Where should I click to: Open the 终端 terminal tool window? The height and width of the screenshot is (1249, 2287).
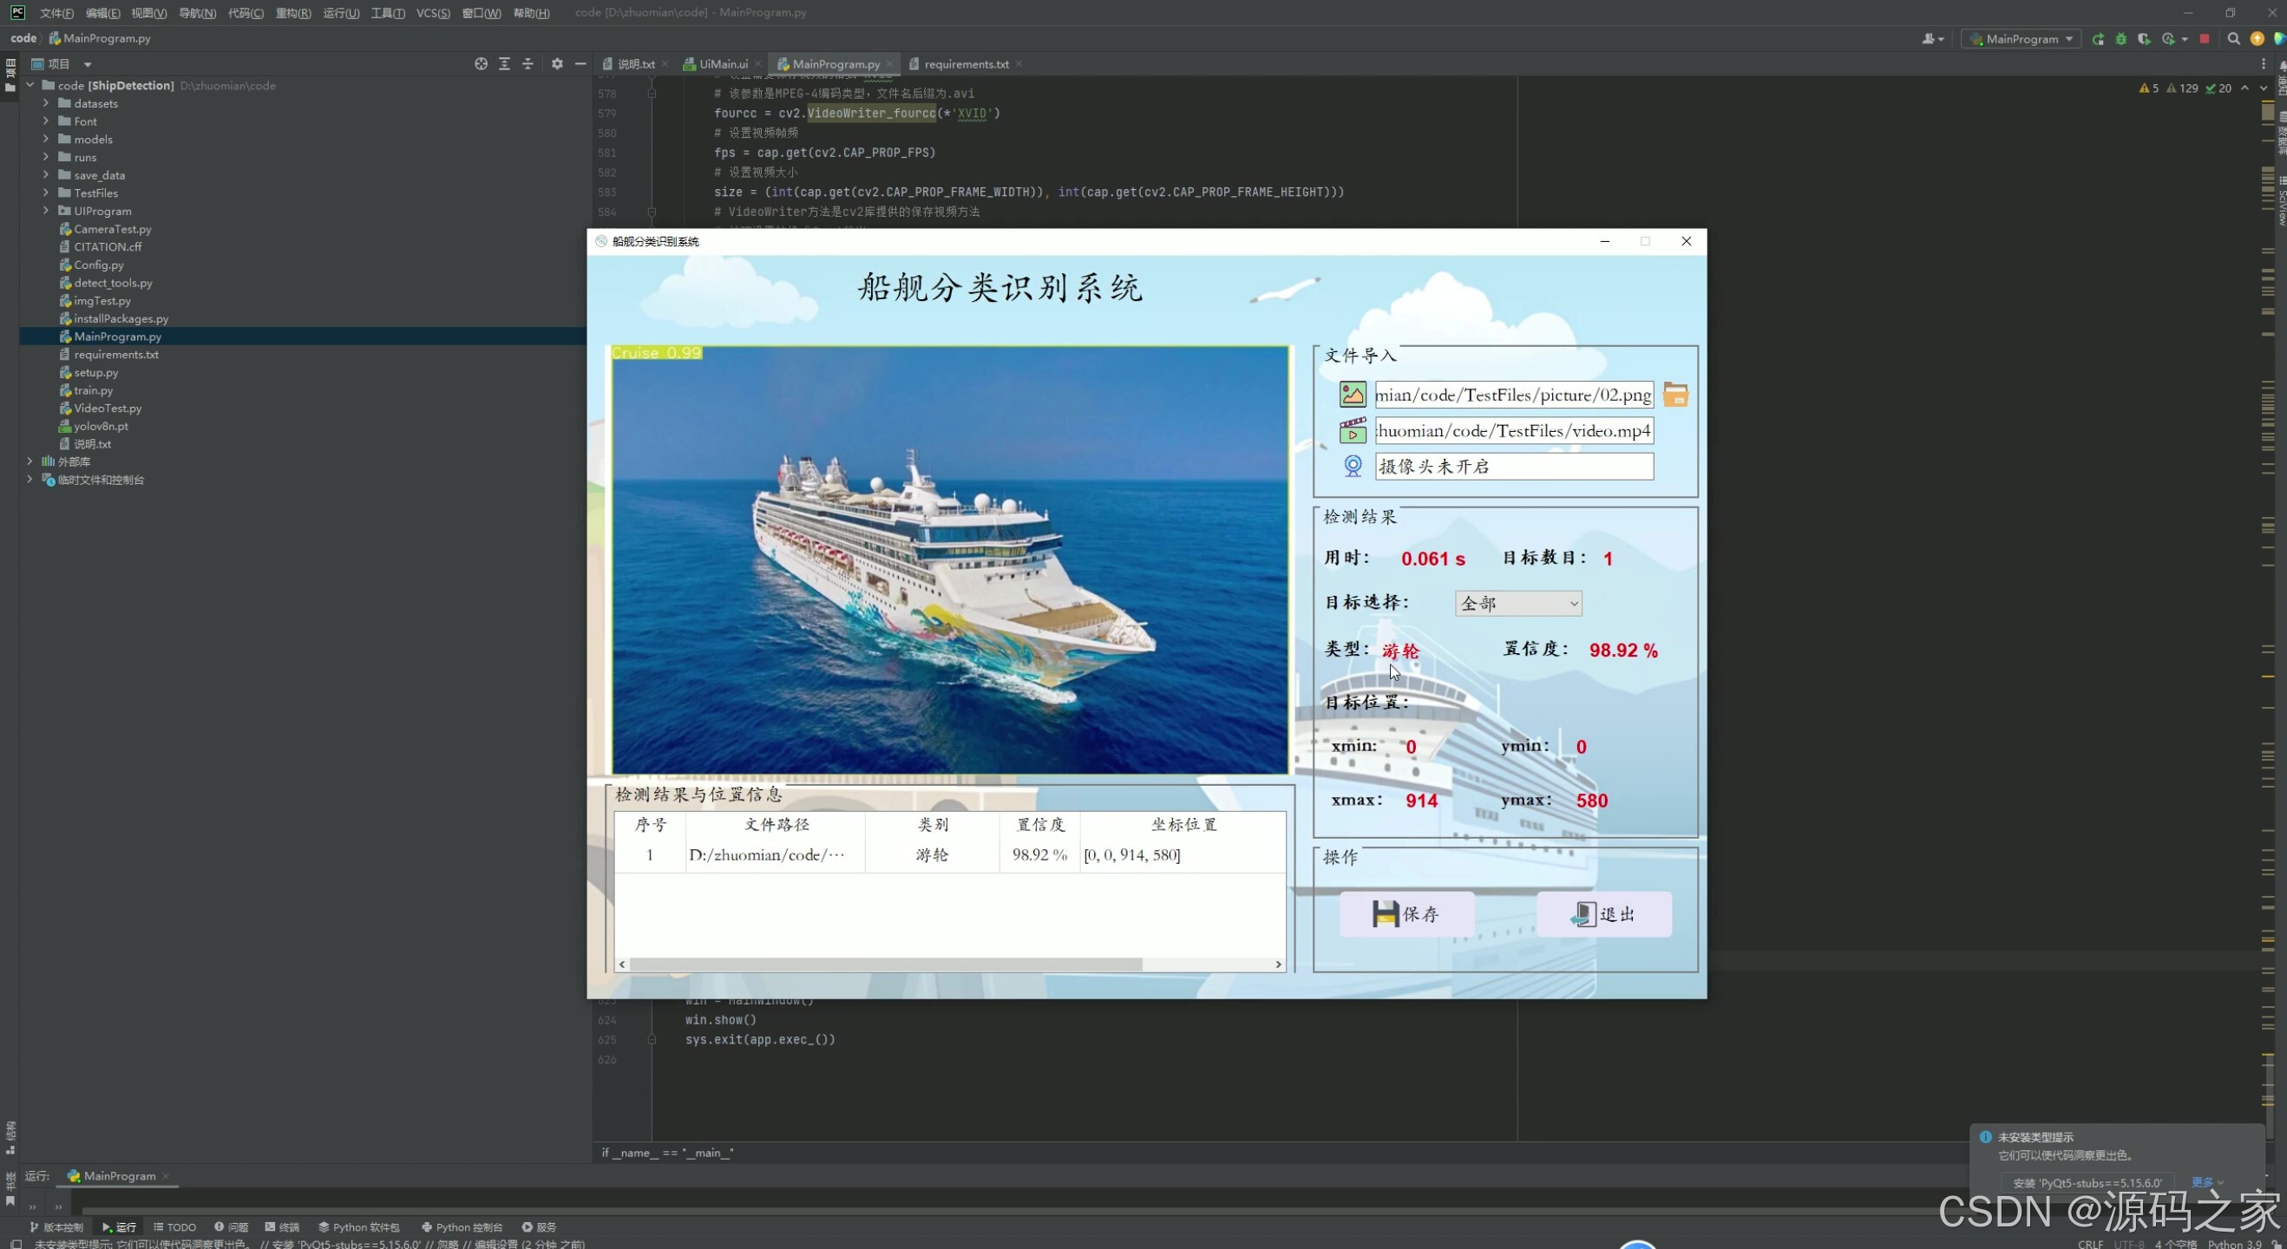(x=282, y=1226)
